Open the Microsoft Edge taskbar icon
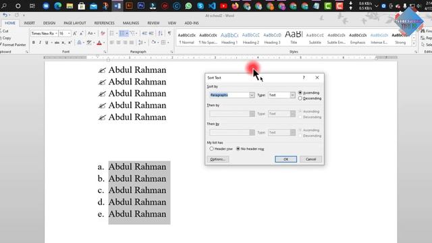 (57, 6)
